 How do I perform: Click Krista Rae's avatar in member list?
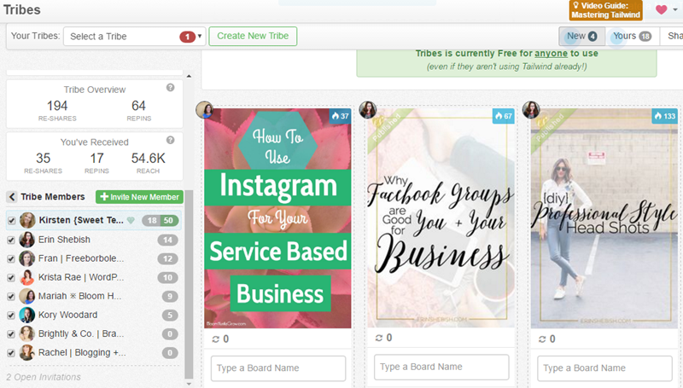pyautogui.click(x=27, y=277)
